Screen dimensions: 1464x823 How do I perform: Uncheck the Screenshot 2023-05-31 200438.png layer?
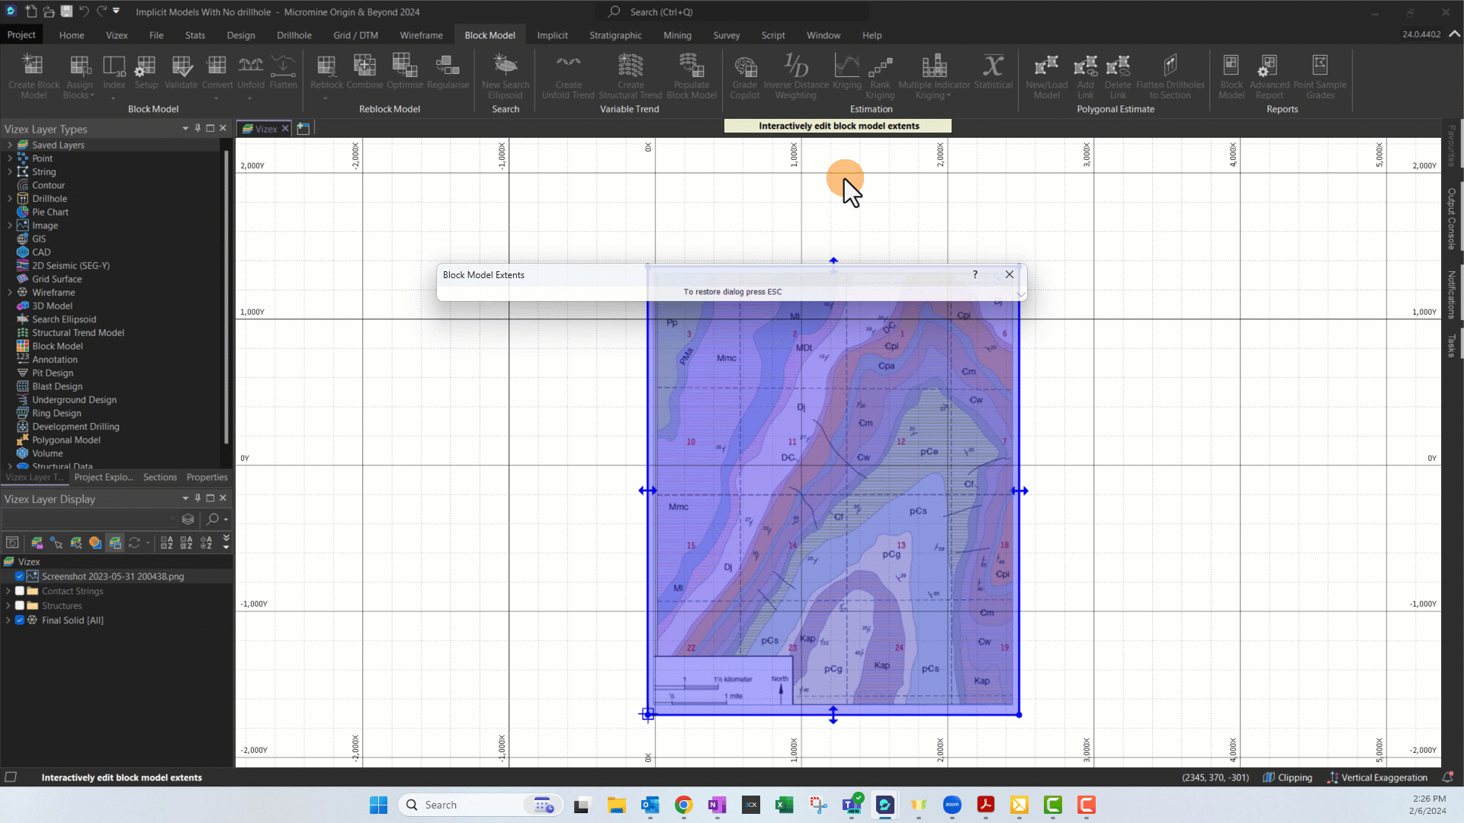(20, 577)
